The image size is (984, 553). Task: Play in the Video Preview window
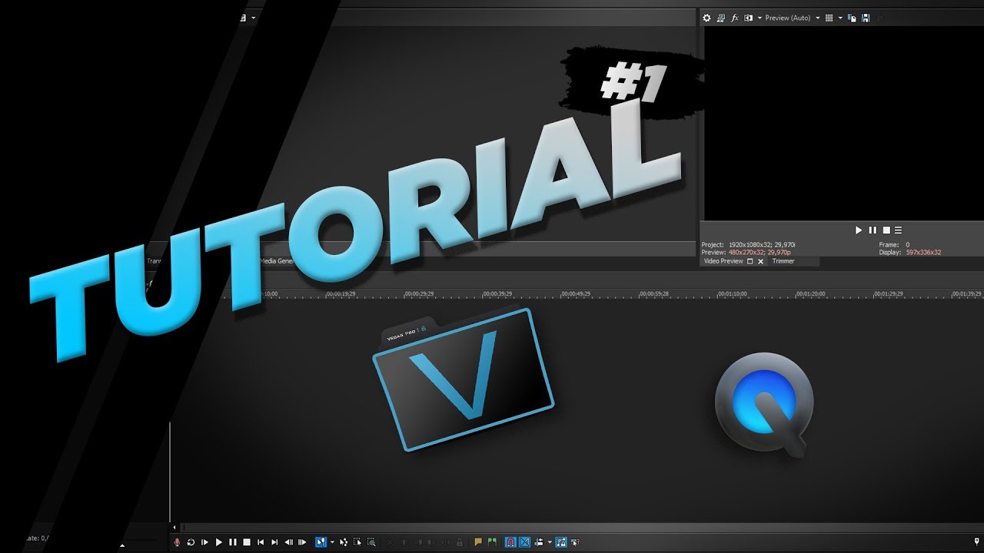coord(859,230)
